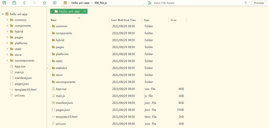Click the file search magnifier icon

pos(150,3)
